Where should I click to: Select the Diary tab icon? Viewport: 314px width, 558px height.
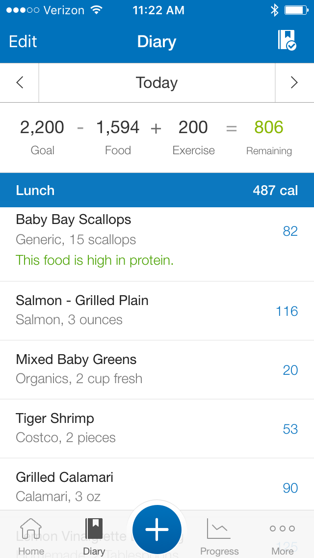tap(94, 535)
